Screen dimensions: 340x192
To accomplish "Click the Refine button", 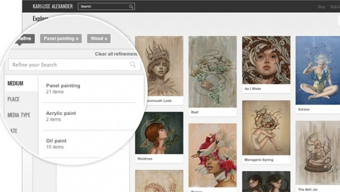I will (x=24, y=38).
